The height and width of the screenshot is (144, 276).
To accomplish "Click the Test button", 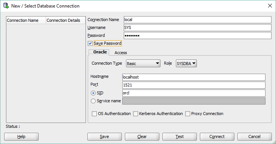I will click(x=180, y=136).
